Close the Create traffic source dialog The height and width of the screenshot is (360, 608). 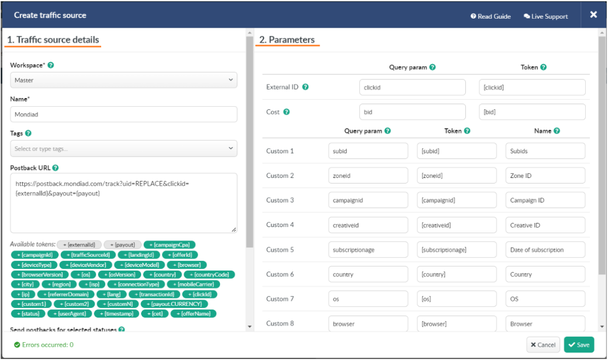[x=593, y=15]
